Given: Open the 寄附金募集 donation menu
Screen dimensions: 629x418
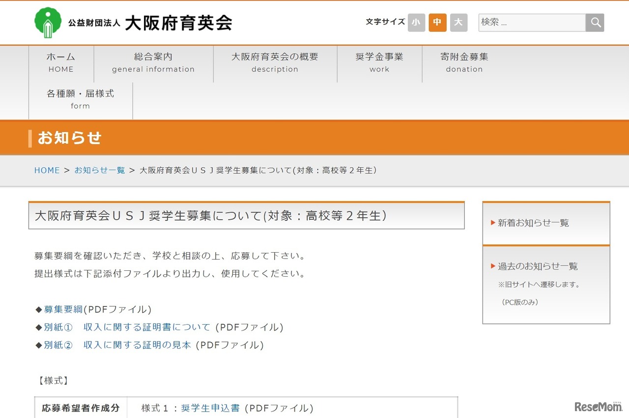Looking at the screenshot, I should [464, 63].
